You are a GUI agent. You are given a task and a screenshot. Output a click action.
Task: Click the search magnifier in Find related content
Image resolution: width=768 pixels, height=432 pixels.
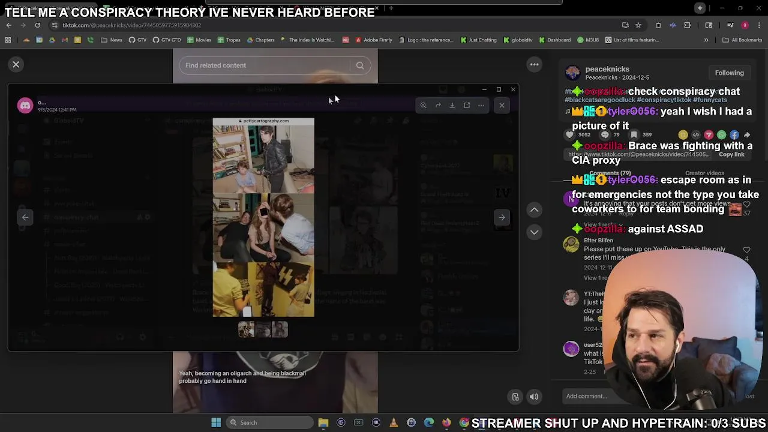(x=360, y=65)
